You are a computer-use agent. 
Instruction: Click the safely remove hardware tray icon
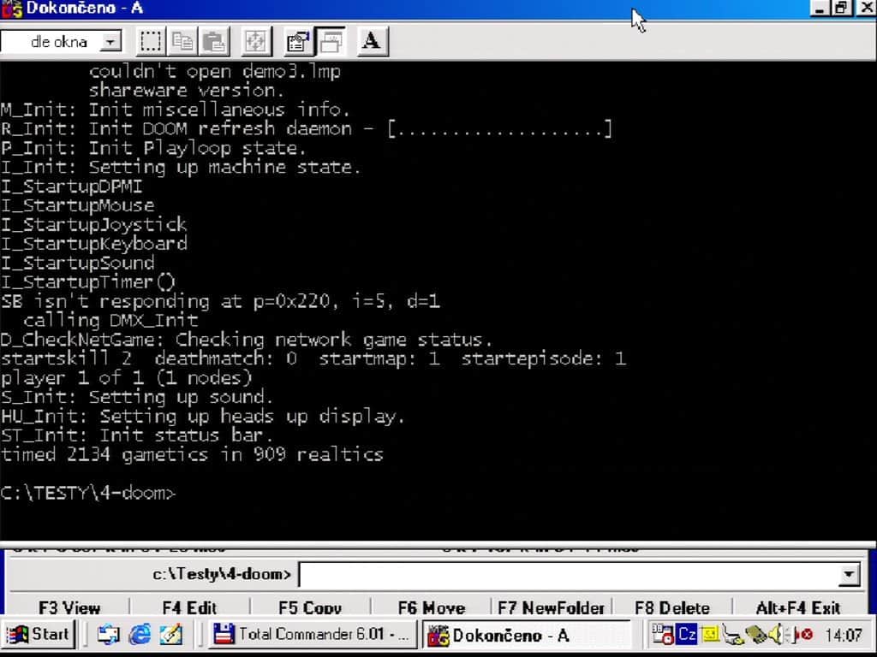(755, 635)
